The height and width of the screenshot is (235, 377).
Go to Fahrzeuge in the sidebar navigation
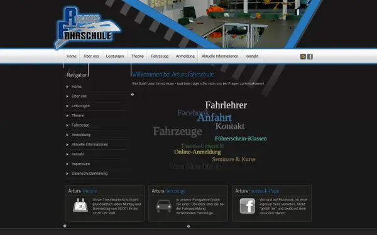[x=80, y=125]
